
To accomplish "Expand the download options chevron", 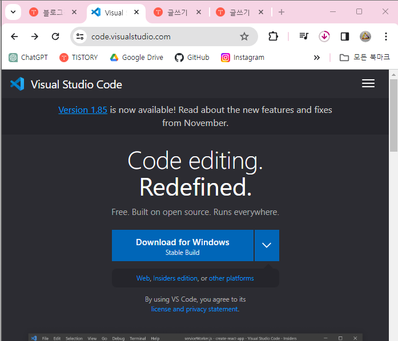I will (267, 245).
